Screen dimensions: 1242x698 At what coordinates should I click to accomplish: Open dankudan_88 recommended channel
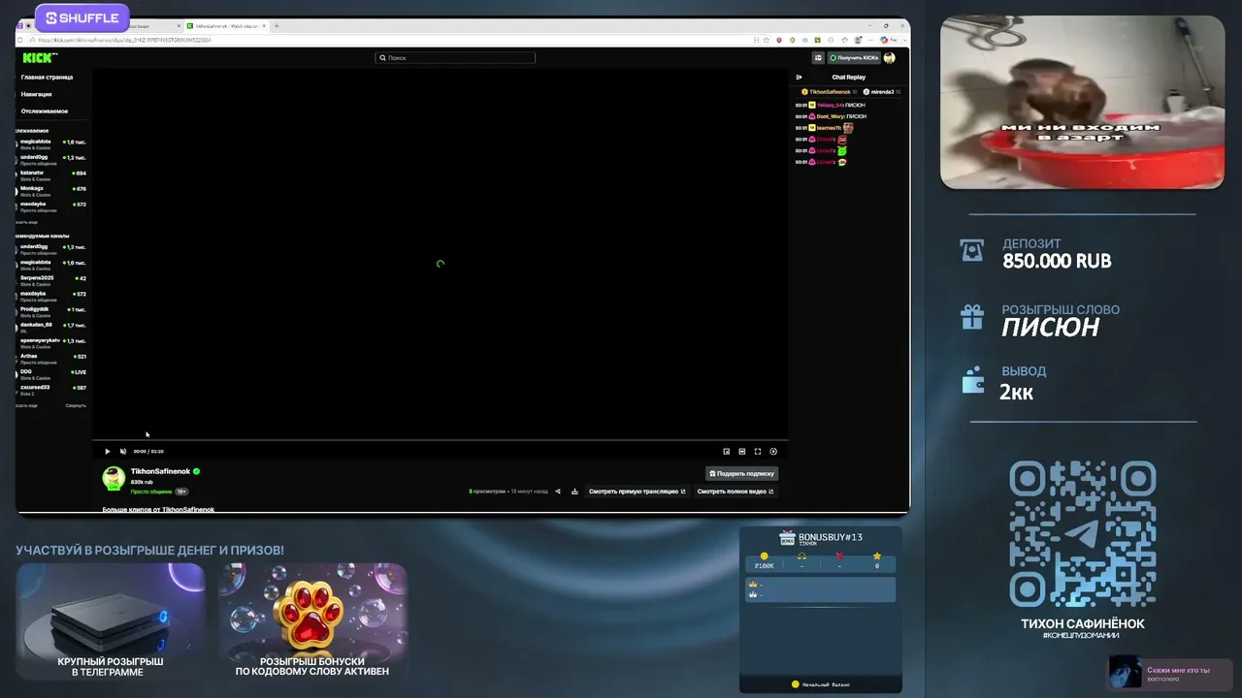point(52,326)
